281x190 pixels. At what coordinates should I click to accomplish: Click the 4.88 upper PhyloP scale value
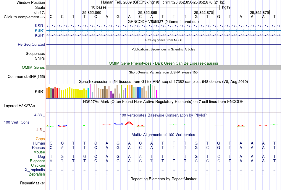click(x=38, y=115)
